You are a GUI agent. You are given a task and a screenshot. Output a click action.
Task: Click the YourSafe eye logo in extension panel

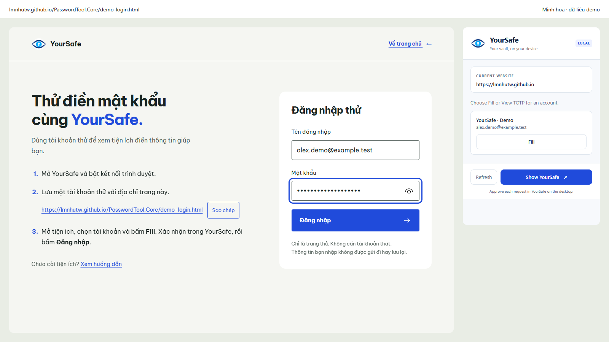click(478, 43)
